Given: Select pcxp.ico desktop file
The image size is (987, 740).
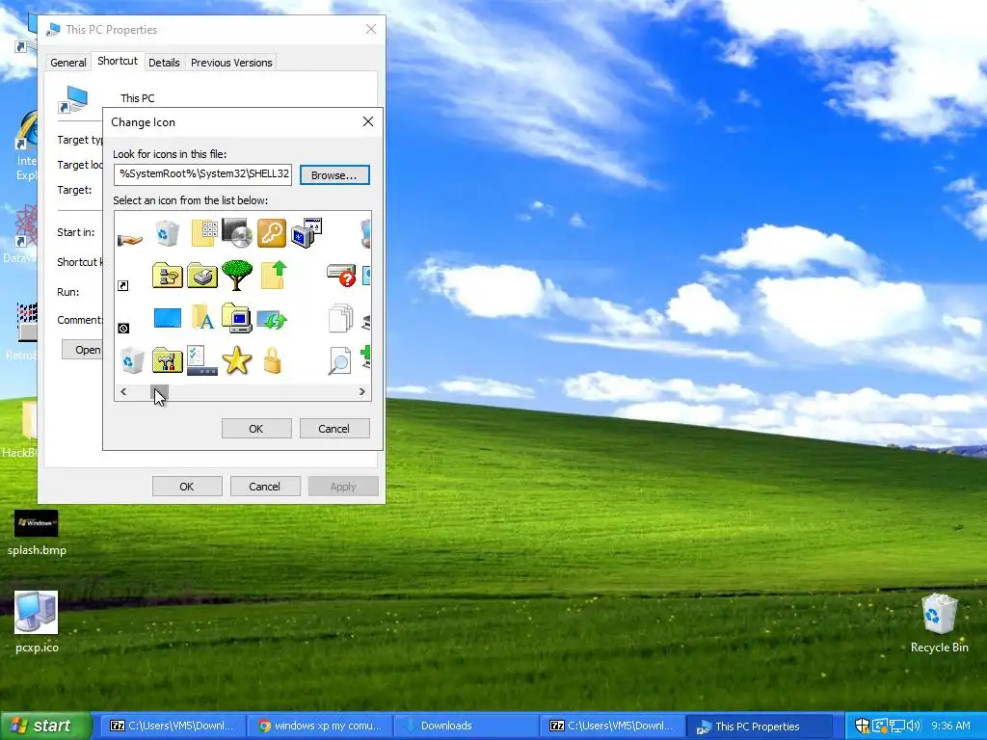Looking at the screenshot, I should pyautogui.click(x=37, y=621).
